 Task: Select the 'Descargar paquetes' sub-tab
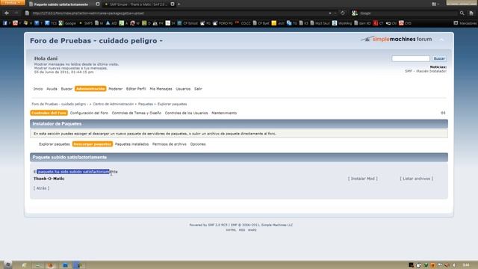pos(93,144)
